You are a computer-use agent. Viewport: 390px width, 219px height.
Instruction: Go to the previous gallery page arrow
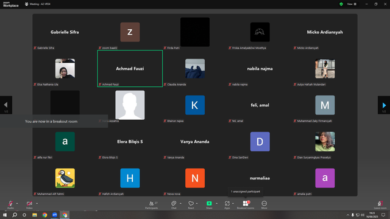(x=6, y=105)
